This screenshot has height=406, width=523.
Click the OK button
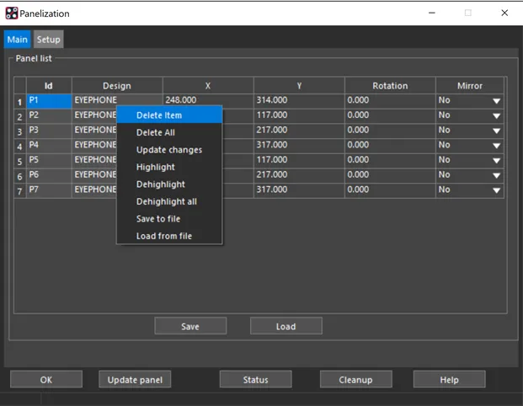click(x=46, y=379)
